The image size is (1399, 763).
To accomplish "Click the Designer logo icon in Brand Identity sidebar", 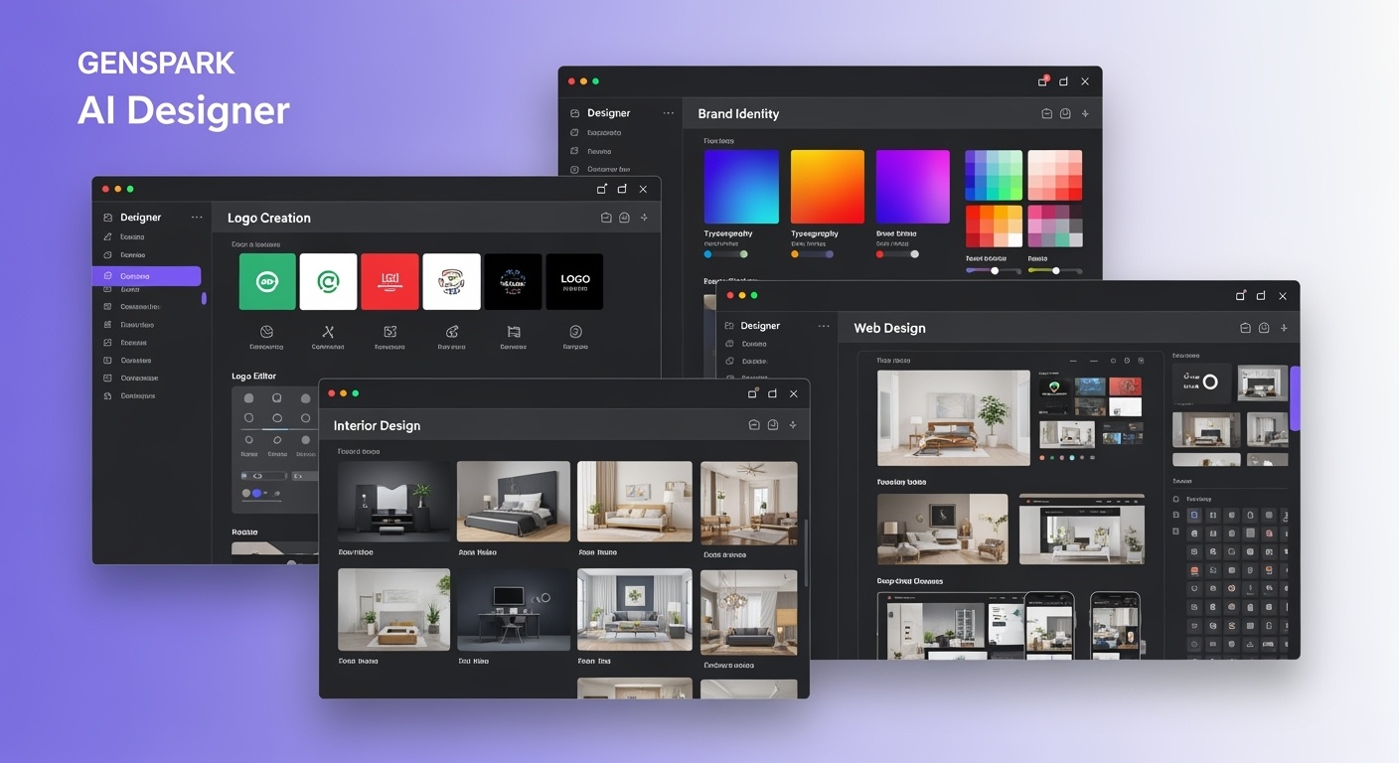I will (x=574, y=114).
